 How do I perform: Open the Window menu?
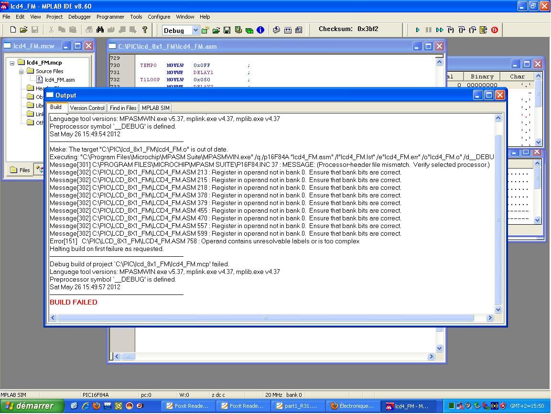point(185,17)
